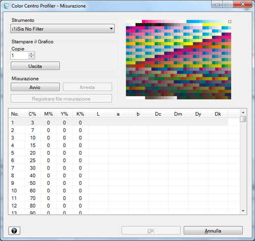The image size is (255, 241).
Task: Click C% value 15 in row 4
Action: (x=33, y=145)
